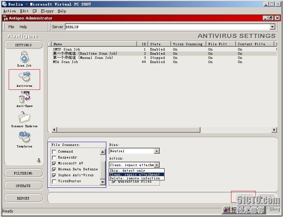Screen dimensions: 283x217
Task: Toggle the Command file scanner checkbox
Action: 54,152
